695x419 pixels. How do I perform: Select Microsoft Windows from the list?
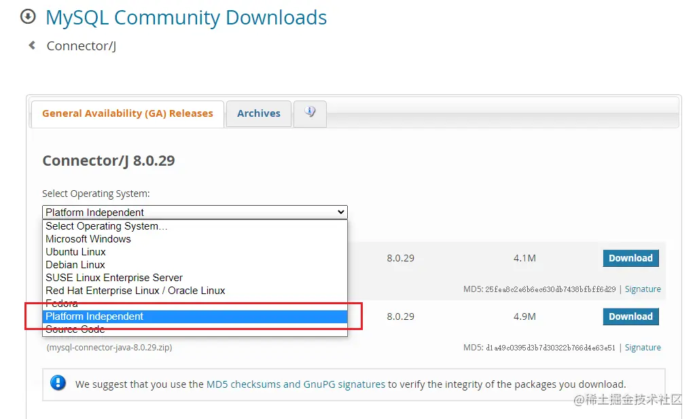[x=194, y=239]
